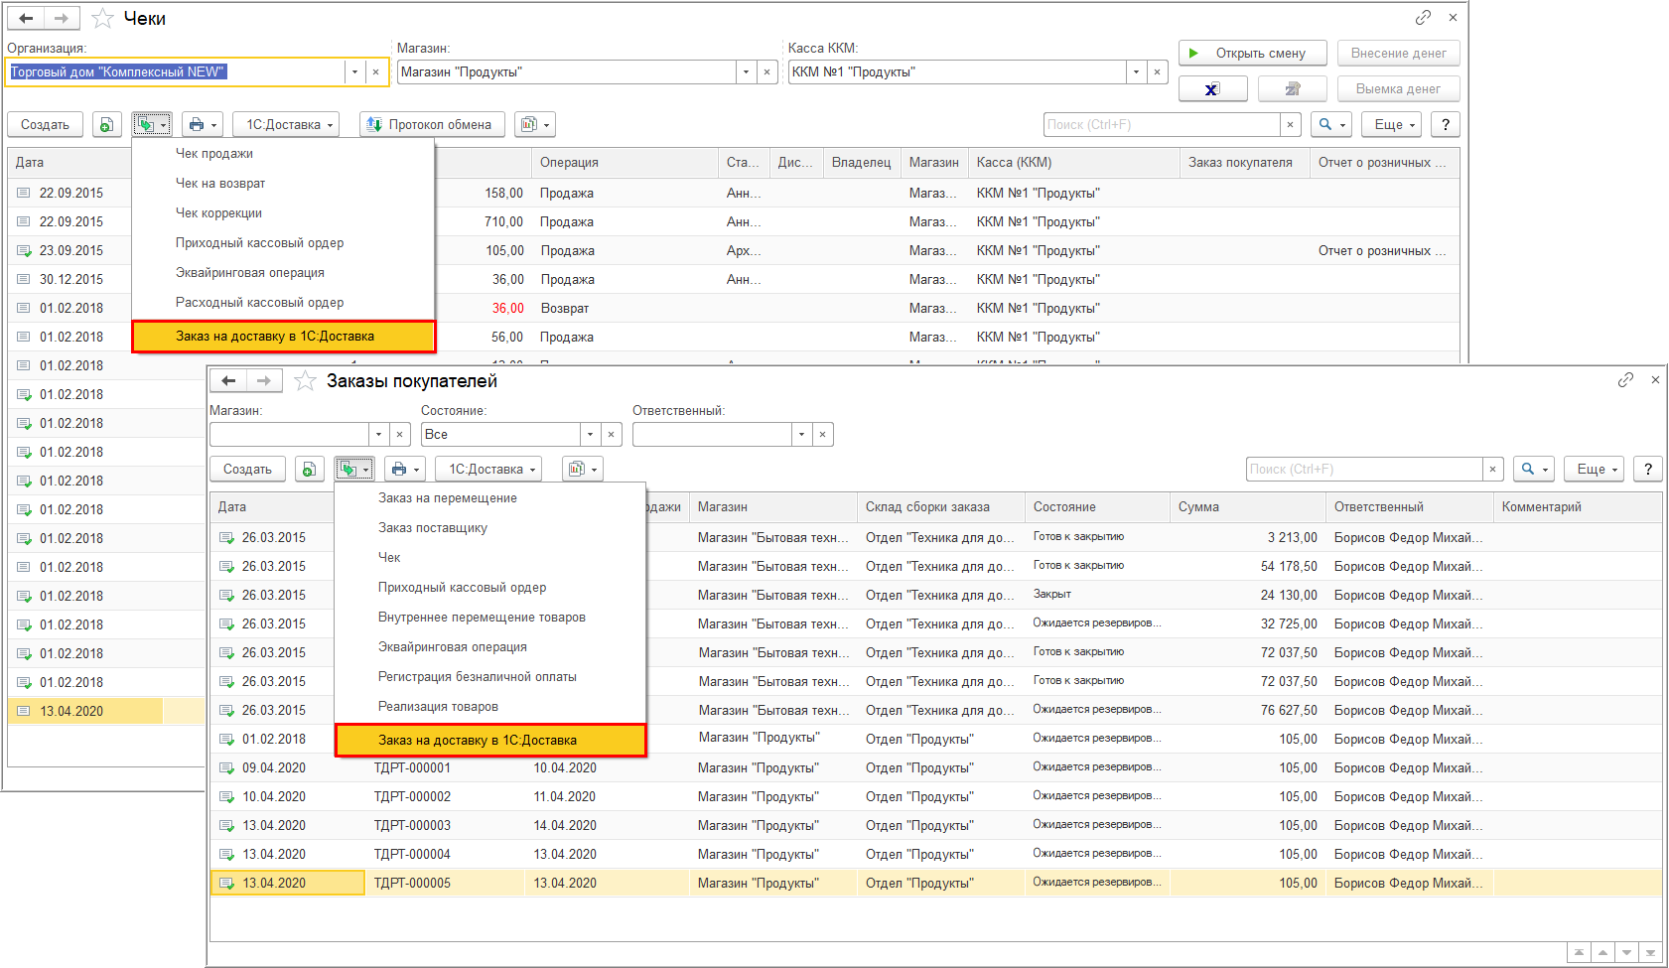Click Создать in Заказы покупателей

tap(248, 469)
